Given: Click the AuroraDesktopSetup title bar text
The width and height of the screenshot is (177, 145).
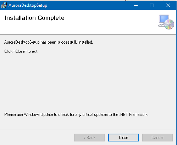Looking at the screenshot, I should 28,5.
